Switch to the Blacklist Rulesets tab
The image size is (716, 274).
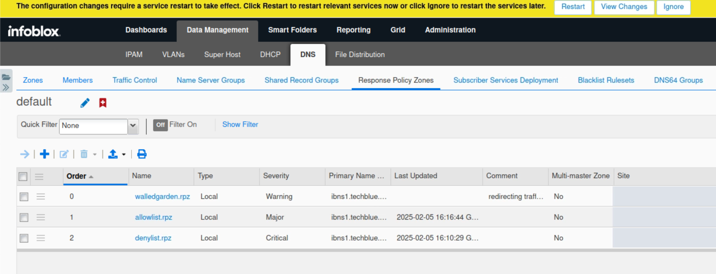pos(606,80)
